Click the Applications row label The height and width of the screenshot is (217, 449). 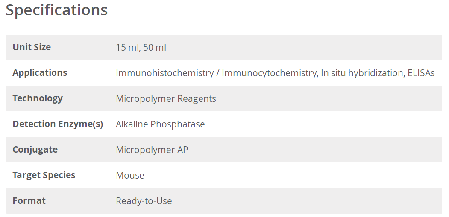coord(40,73)
